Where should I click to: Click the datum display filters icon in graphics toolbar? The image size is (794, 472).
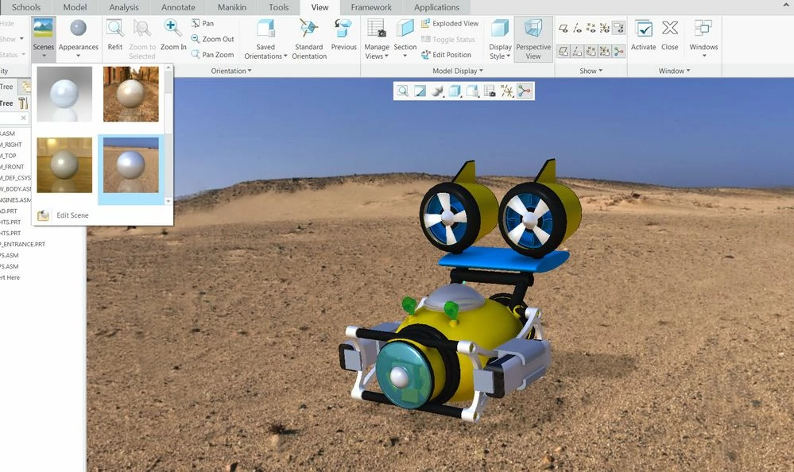pos(505,91)
